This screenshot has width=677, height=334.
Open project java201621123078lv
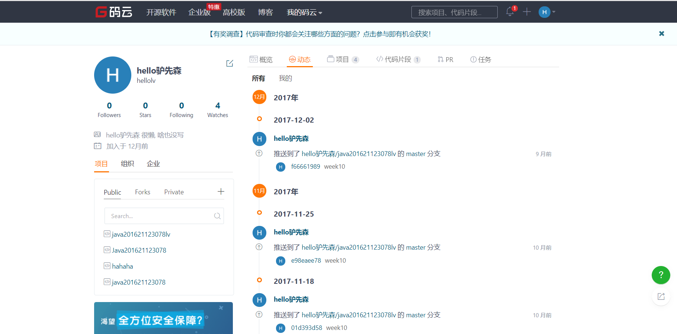[x=141, y=234]
